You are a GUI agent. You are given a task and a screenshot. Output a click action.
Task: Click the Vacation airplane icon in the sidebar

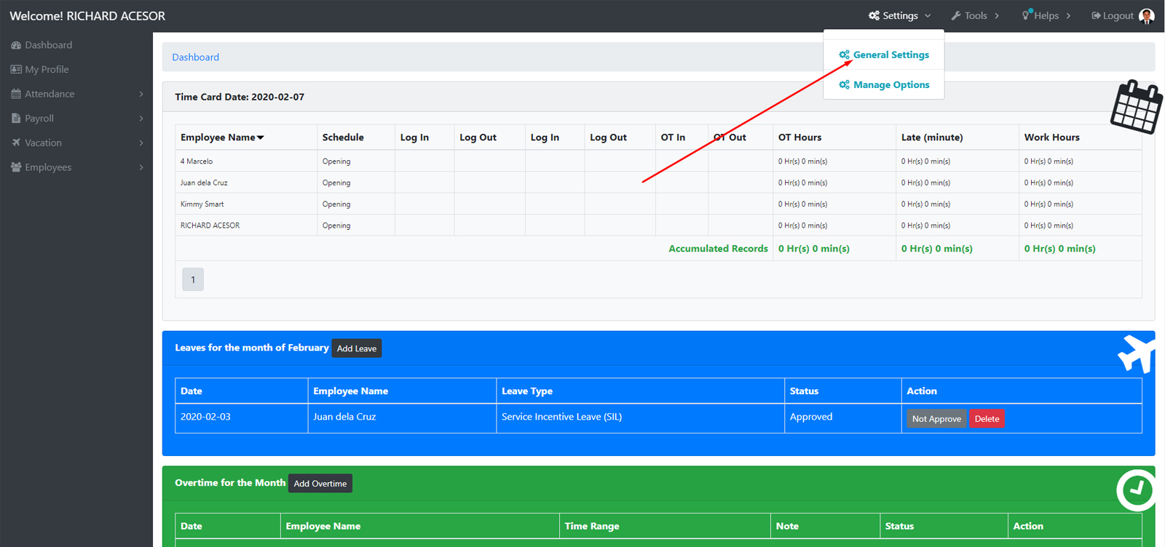pyautogui.click(x=16, y=143)
